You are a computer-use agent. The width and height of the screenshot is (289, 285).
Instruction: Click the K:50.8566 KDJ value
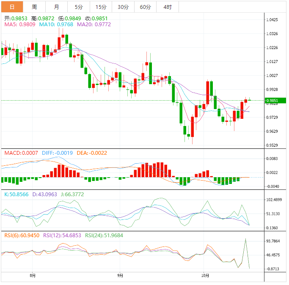pos(17,195)
